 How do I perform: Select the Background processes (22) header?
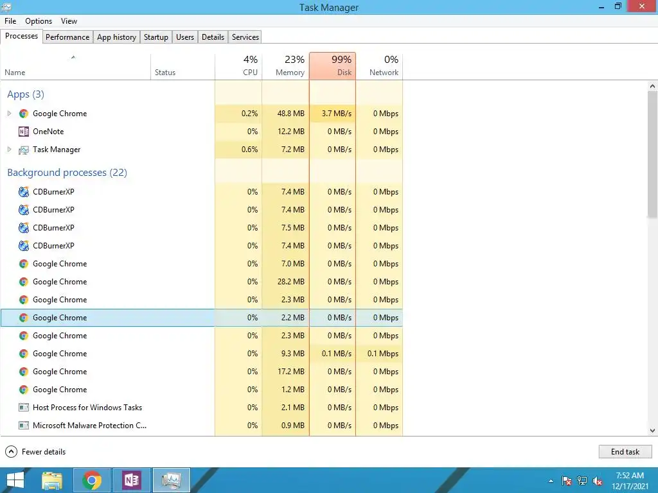[x=67, y=173]
